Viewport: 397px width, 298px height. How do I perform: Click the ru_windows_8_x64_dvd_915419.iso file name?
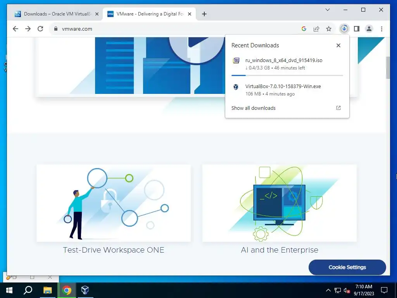283,60
